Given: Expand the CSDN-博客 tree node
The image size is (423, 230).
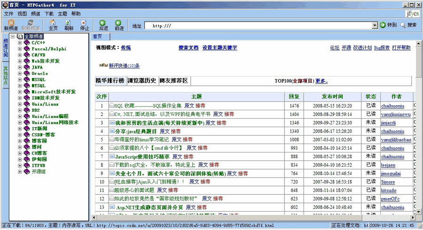Looking at the screenshot, I should click(x=20, y=135).
